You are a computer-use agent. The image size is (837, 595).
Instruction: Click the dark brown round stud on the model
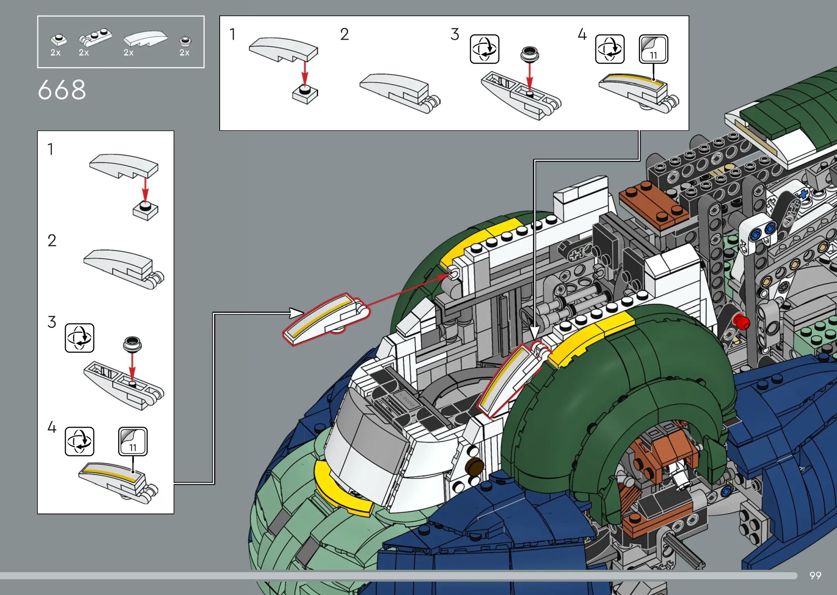[x=474, y=466]
